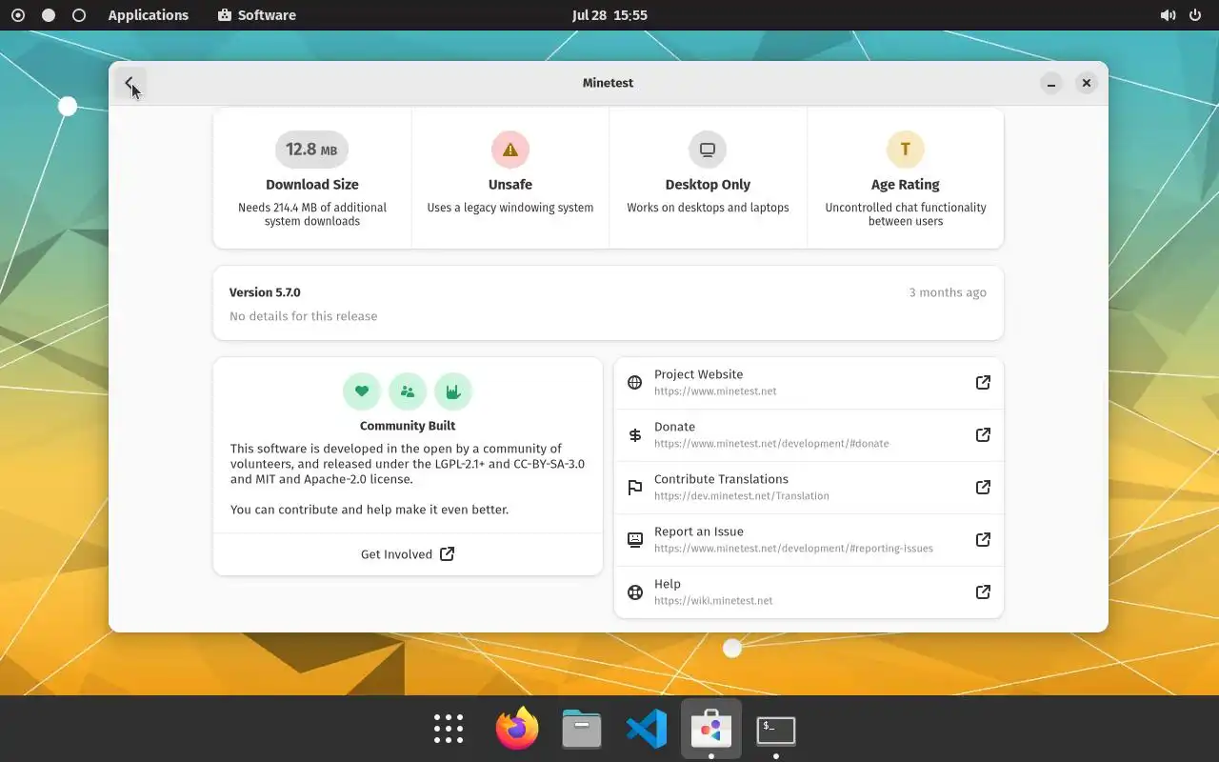Close the Minetest software window

click(x=1086, y=83)
